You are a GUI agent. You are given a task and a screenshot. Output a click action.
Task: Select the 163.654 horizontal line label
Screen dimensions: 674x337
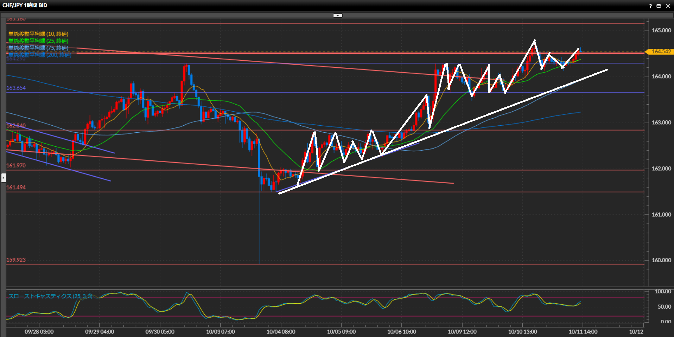point(16,88)
